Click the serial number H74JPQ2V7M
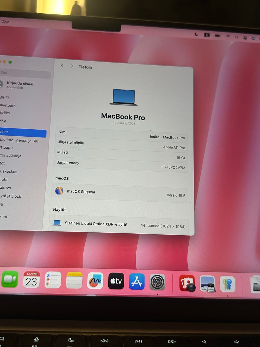 [173, 167]
